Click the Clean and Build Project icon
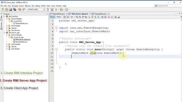Screen dimensions: 182x102 (x=52, y=9)
